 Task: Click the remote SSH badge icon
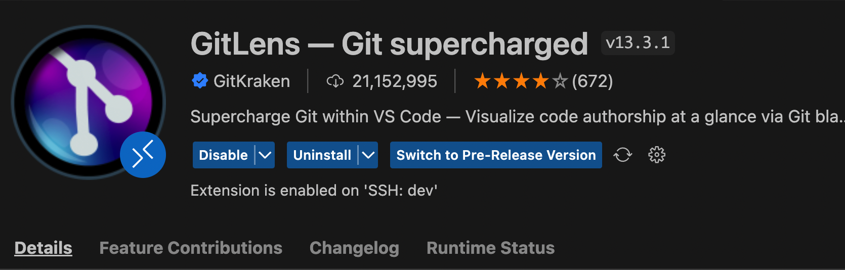(x=143, y=155)
